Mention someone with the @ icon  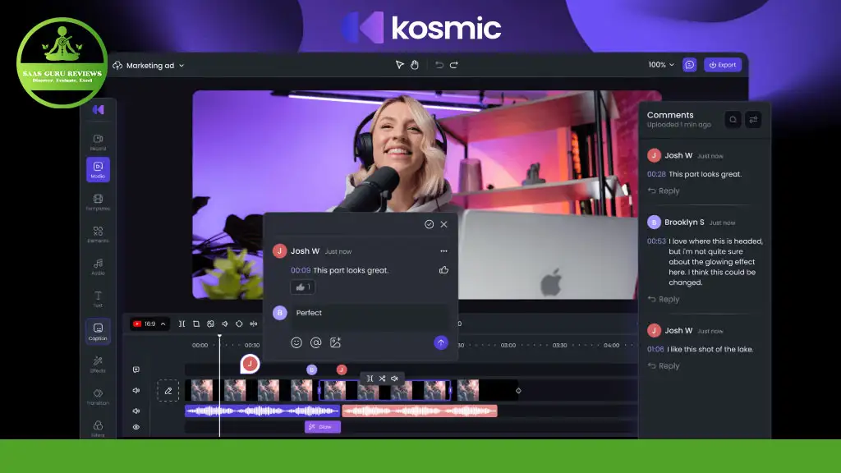[x=316, y=342]
